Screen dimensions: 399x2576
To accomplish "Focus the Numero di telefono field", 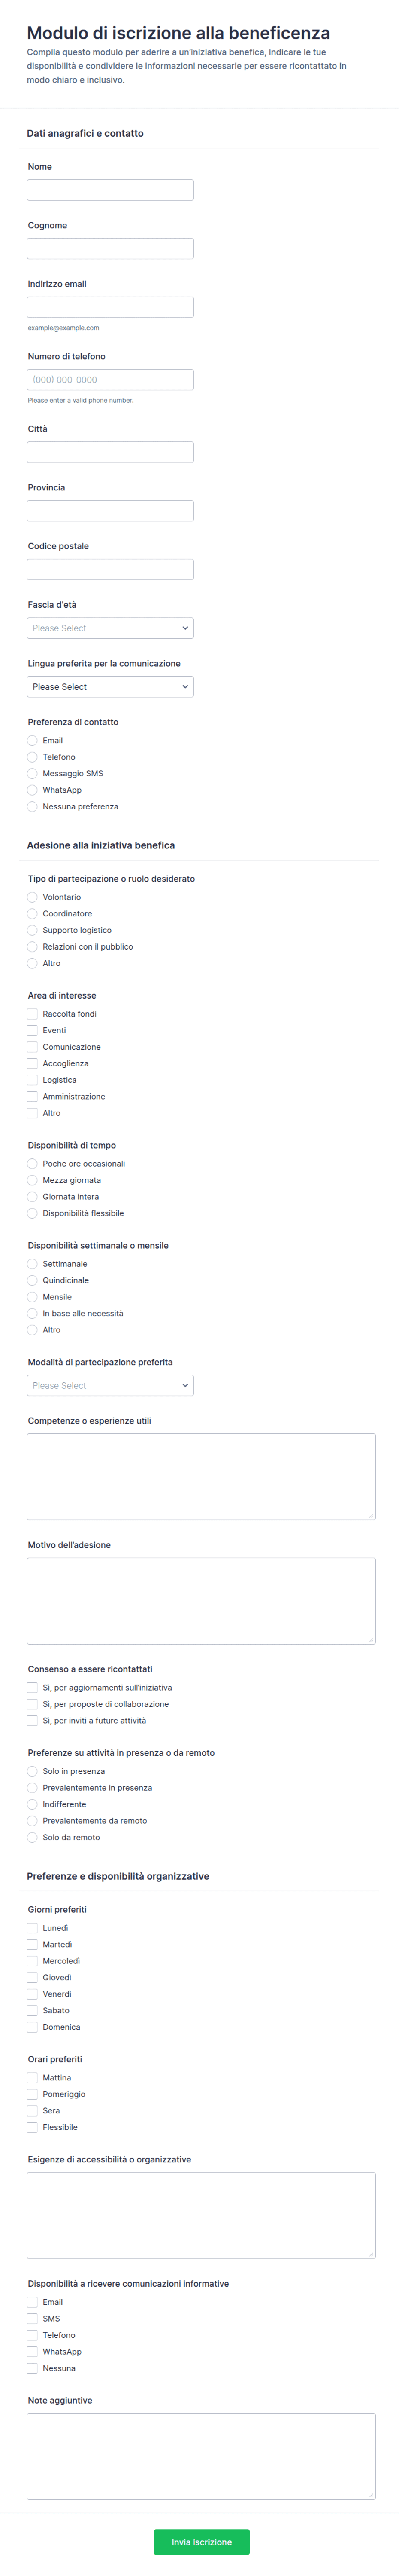I will coord(110,380).
